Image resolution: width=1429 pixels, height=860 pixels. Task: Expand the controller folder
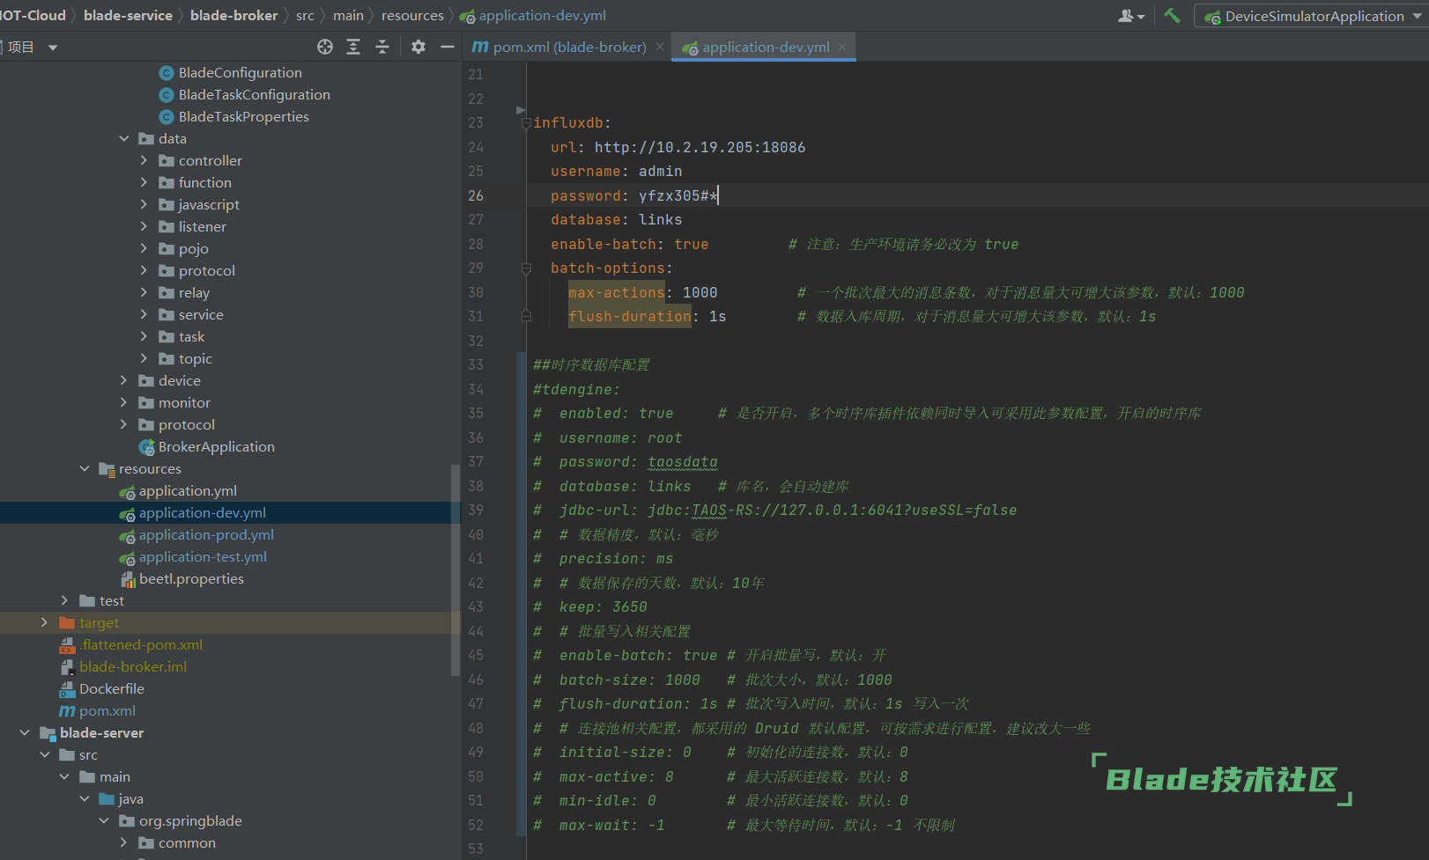pyautogui.click(x=144, y=160)
